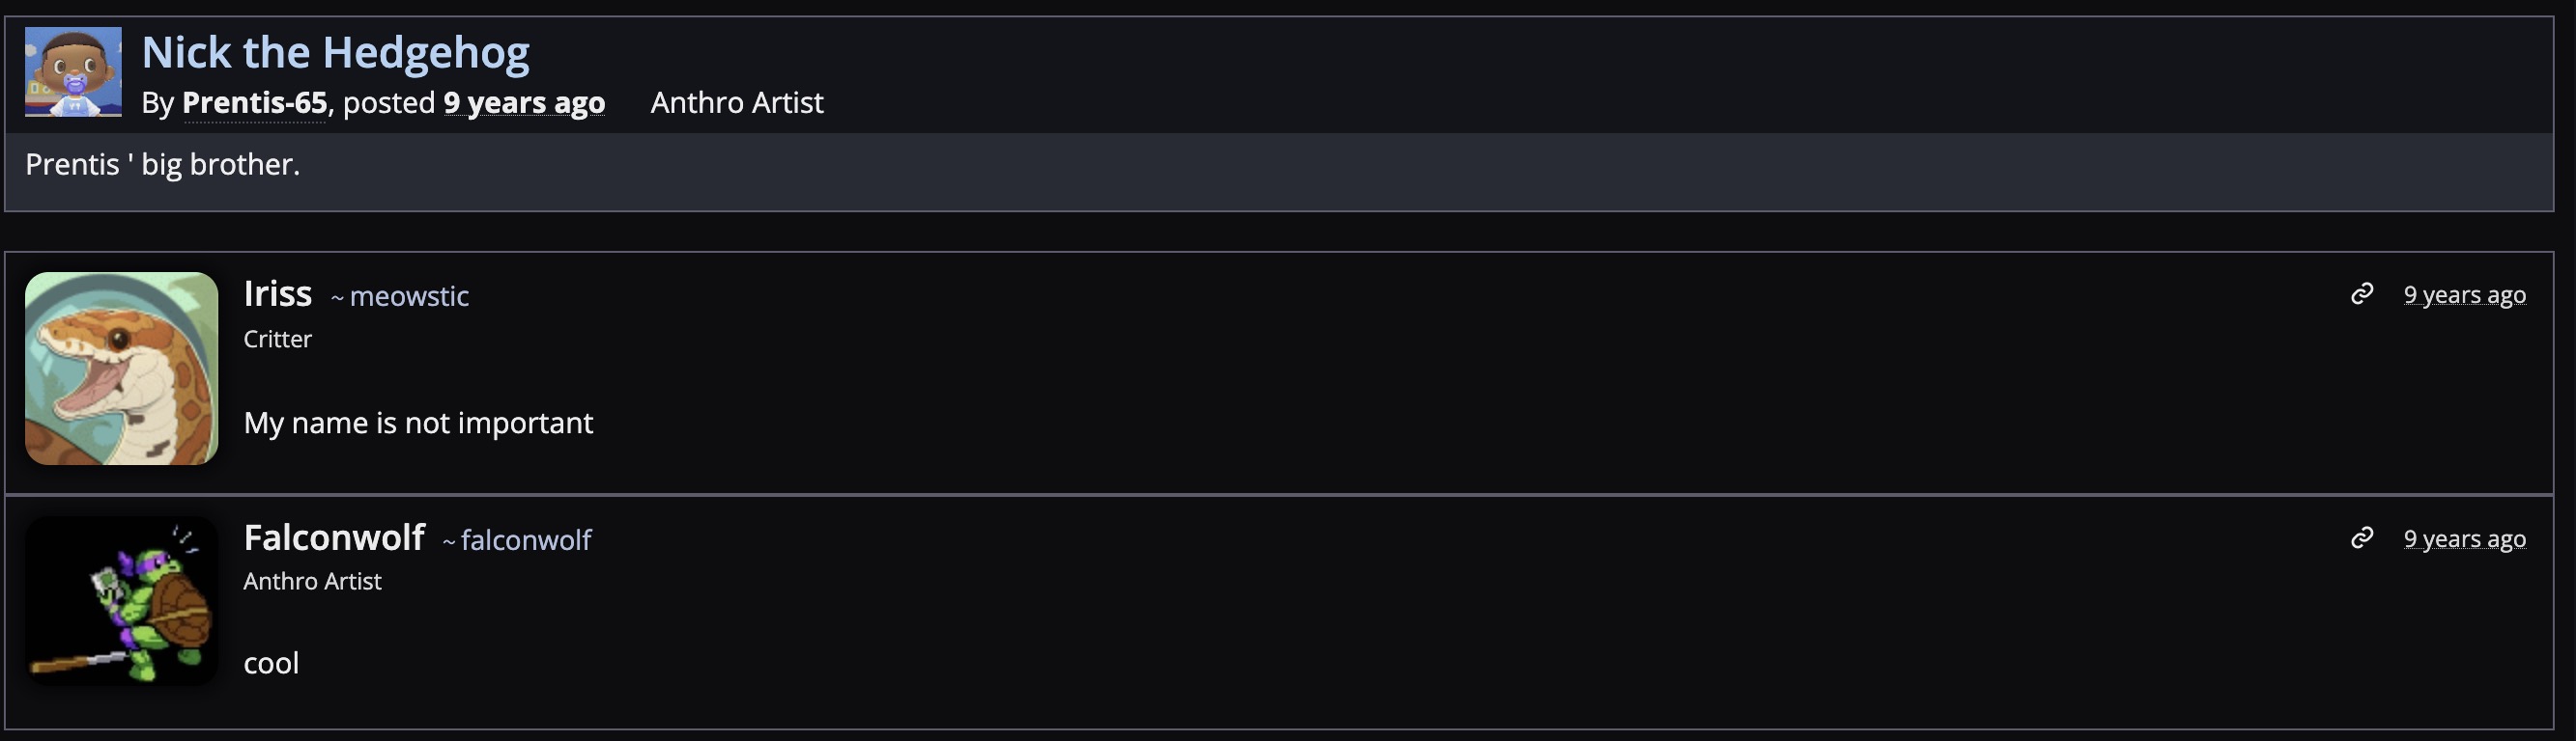
Task: Click the "My name is not important" comment text
Action: (x=418, y=424)
